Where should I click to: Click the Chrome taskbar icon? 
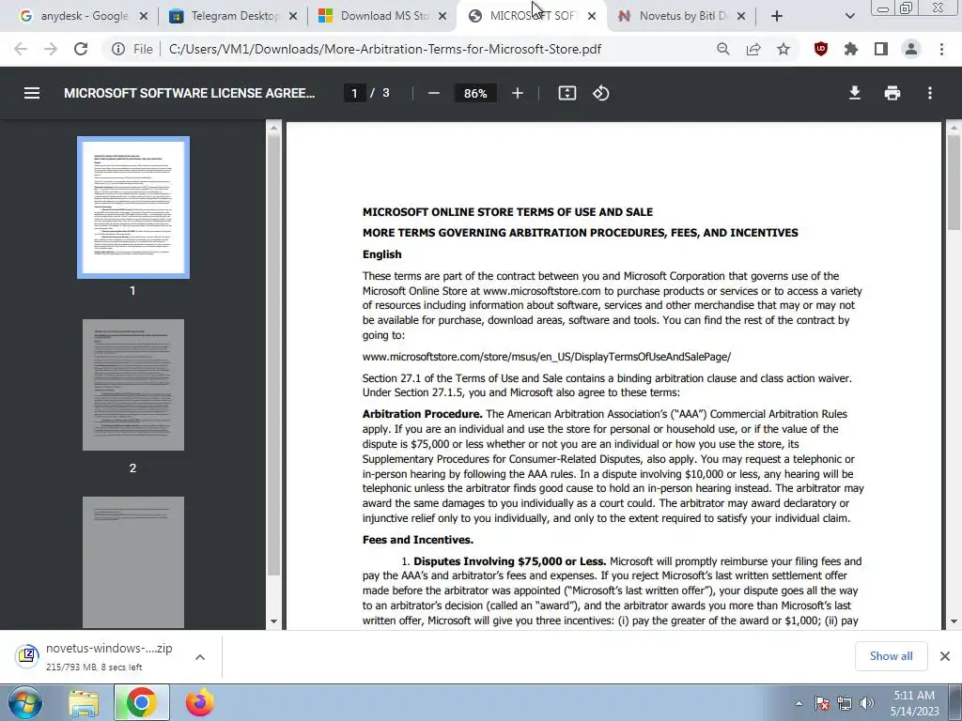coord(141,703)
